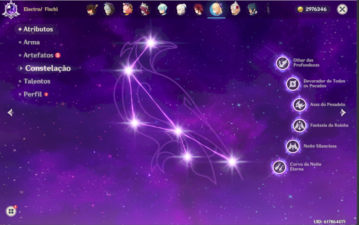
Task: Select the Corvo da Noite Eterna icon
Action: [279, 167]
